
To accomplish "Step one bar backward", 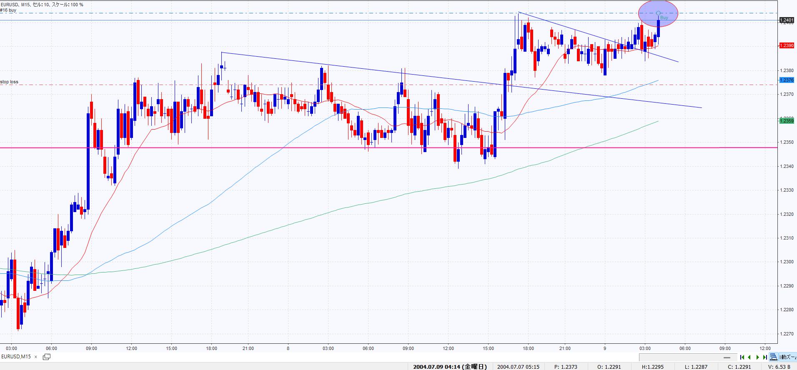I will [x=749, y=357].
